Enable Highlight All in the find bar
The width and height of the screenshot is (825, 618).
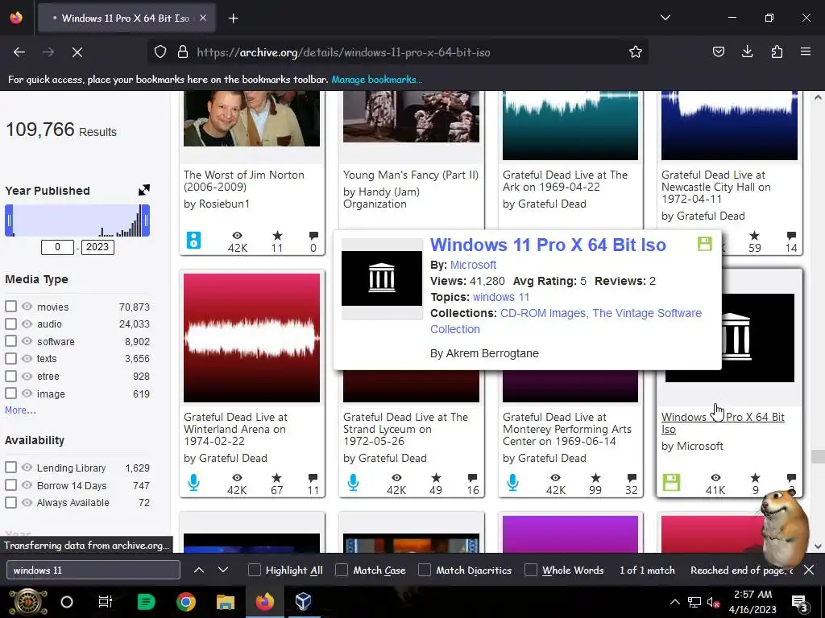click(254, 571)
